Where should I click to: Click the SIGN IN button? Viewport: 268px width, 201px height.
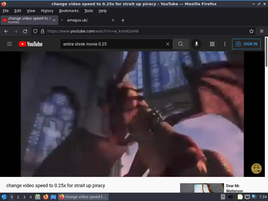[246, 44]
